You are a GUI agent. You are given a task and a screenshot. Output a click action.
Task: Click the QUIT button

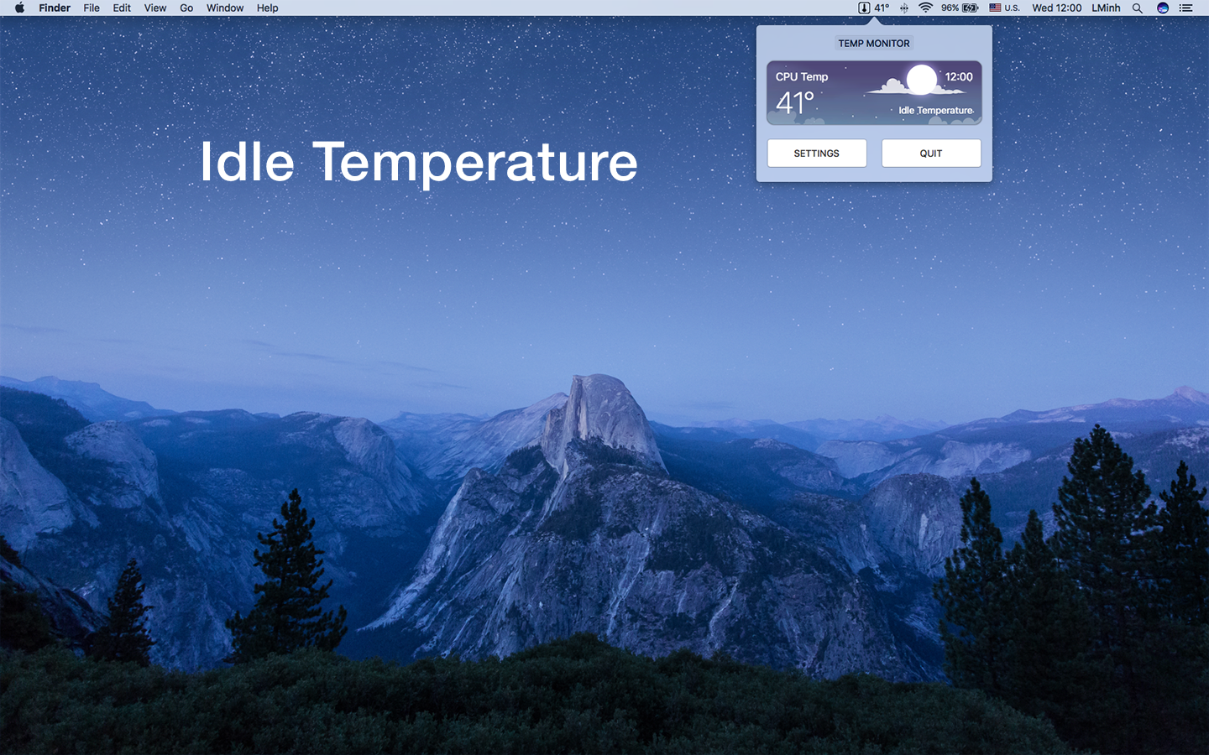[931, 154]
